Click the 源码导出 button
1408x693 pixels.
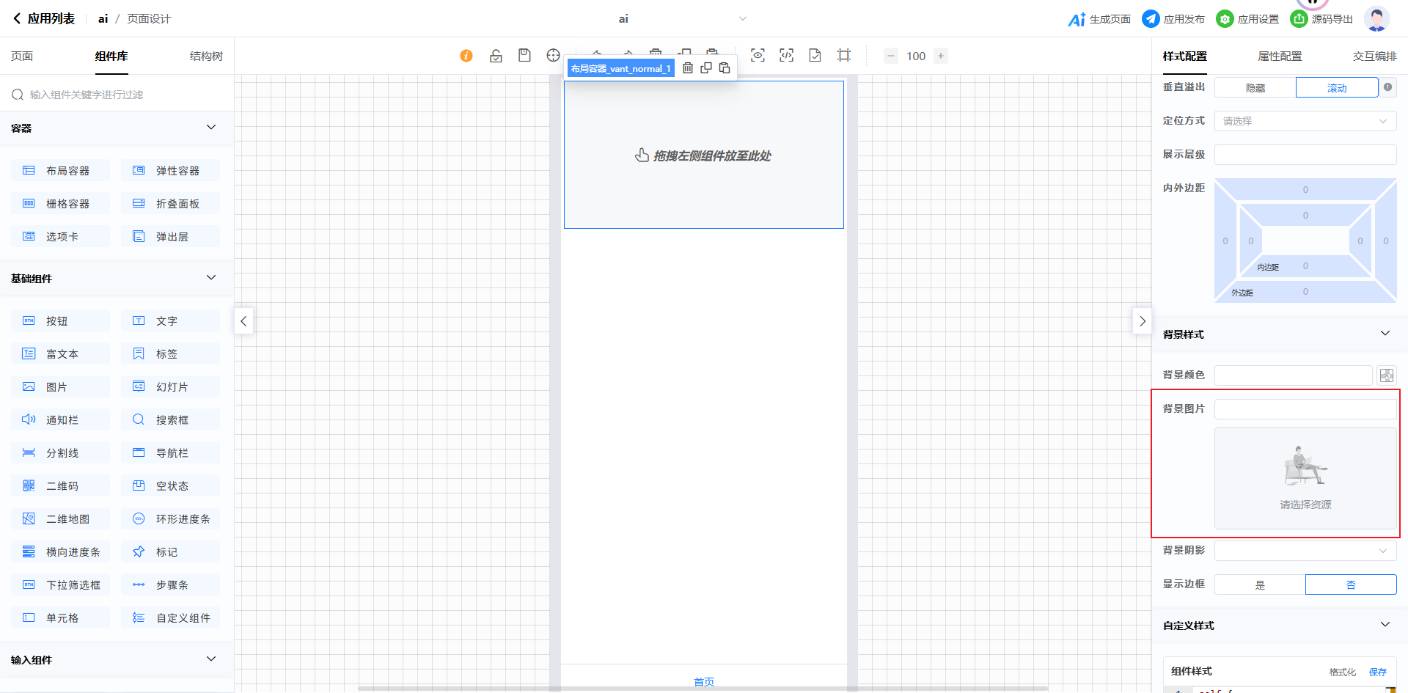point(1322,19)
